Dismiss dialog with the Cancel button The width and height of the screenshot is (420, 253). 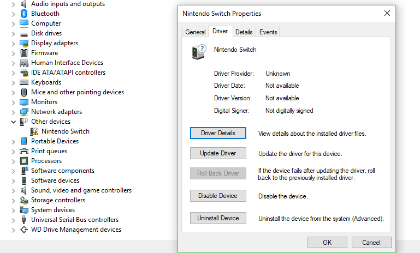click(371, 242)
